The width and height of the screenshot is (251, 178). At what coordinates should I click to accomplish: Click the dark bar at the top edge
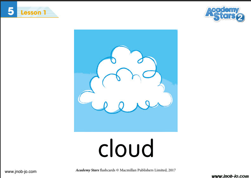[125, 1]
